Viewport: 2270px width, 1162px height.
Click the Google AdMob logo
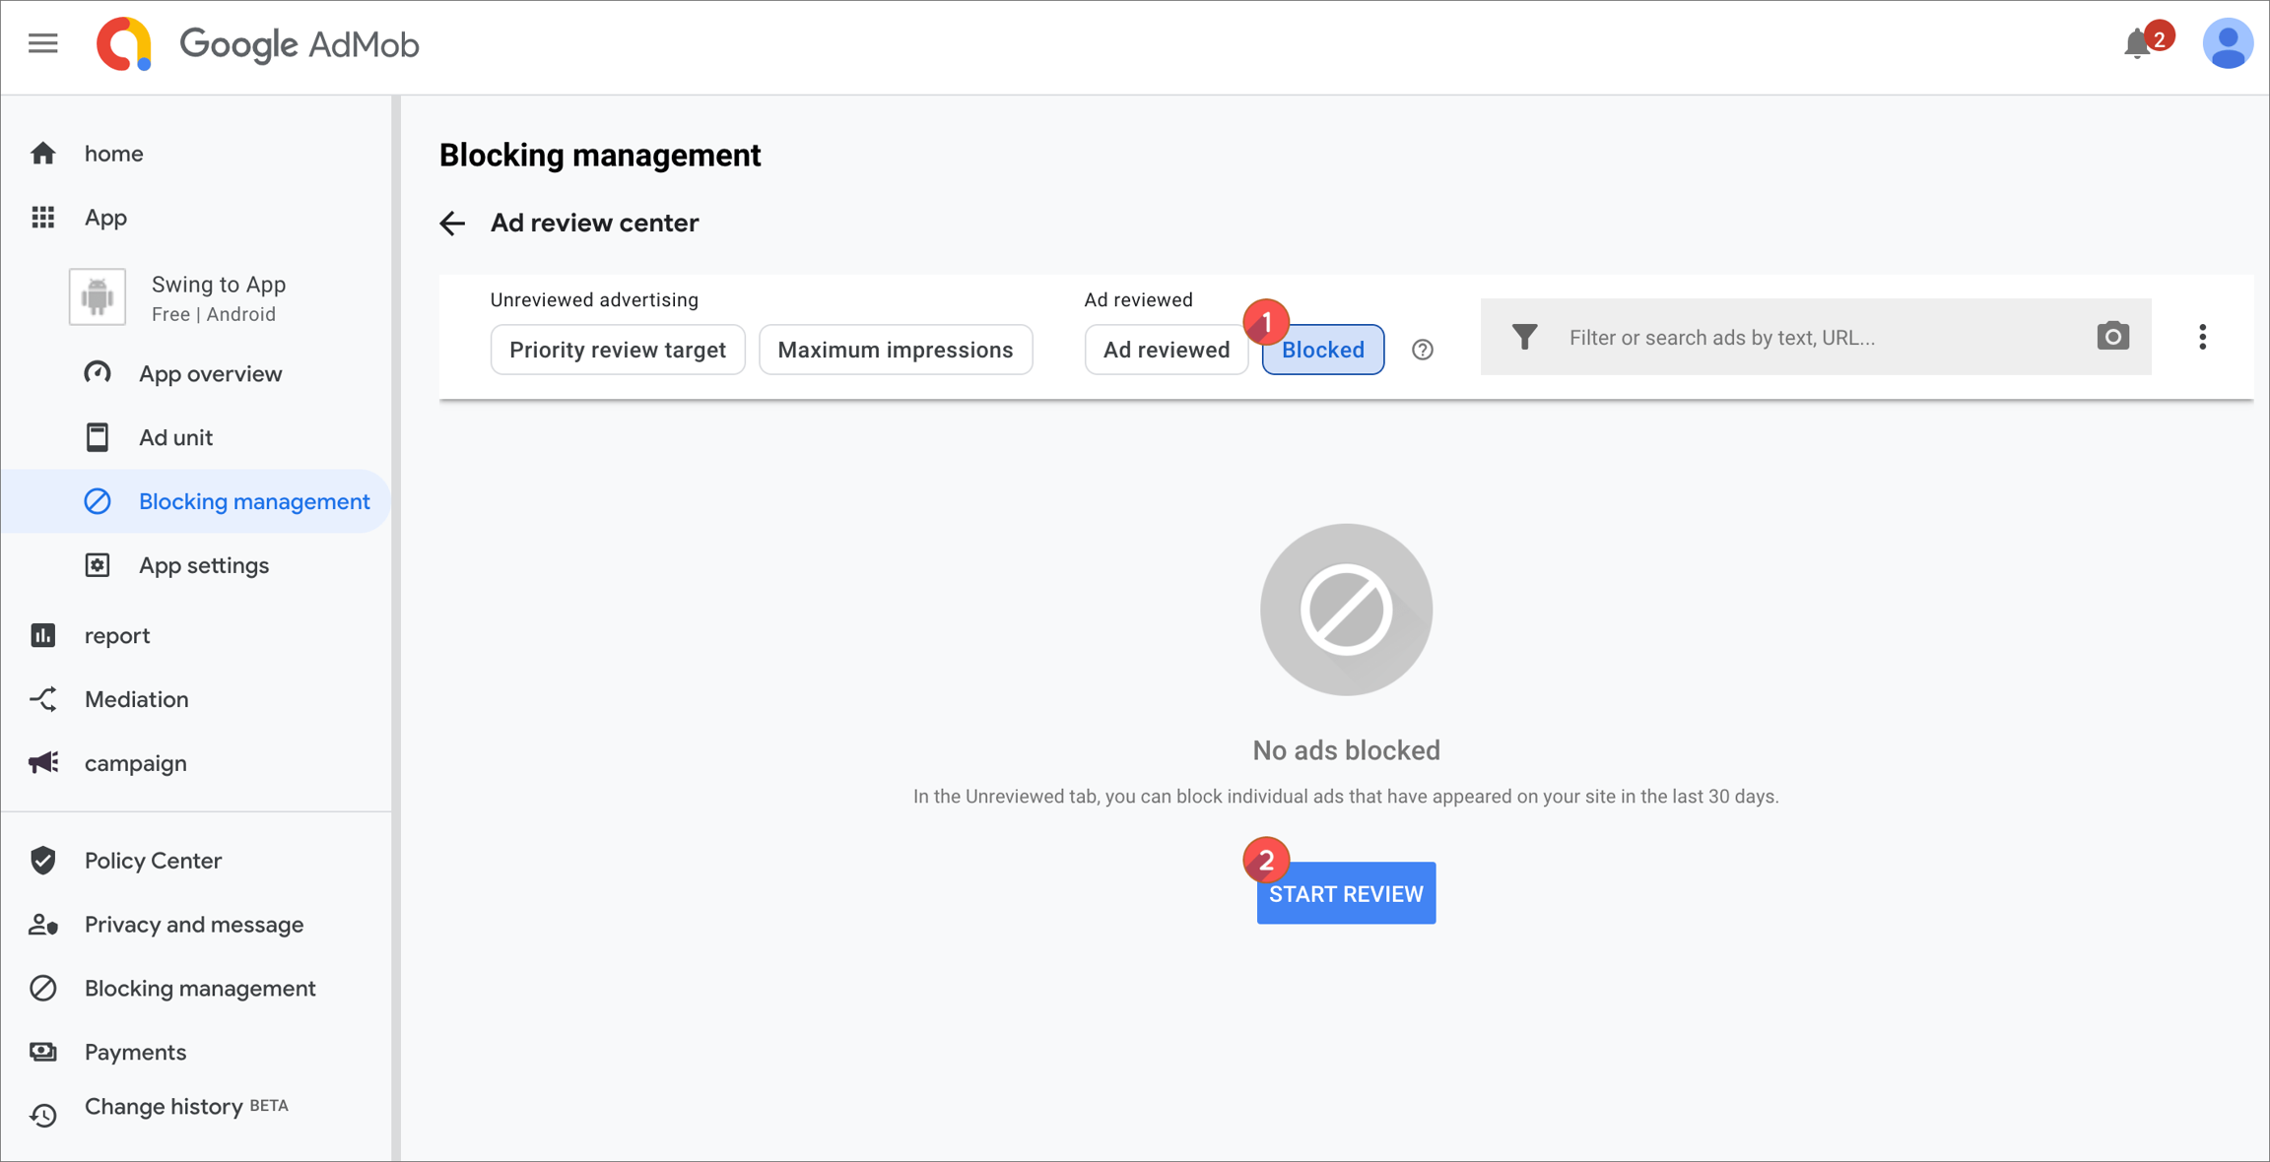tap(258, 44)
